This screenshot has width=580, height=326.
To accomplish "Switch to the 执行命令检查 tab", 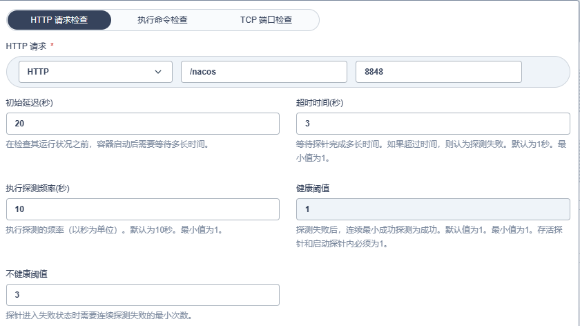I will [x=162, y=20].
